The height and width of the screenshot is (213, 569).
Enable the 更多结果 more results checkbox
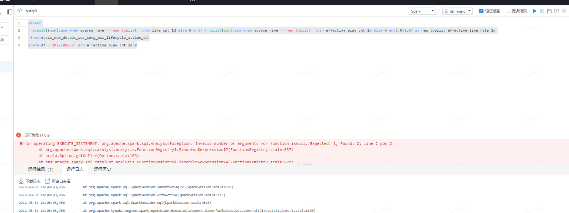click(508, 11)
